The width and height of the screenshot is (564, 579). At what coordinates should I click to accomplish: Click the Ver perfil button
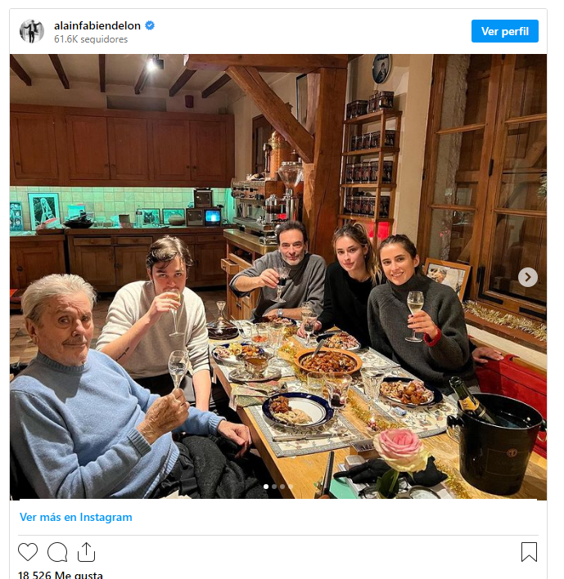504,31
